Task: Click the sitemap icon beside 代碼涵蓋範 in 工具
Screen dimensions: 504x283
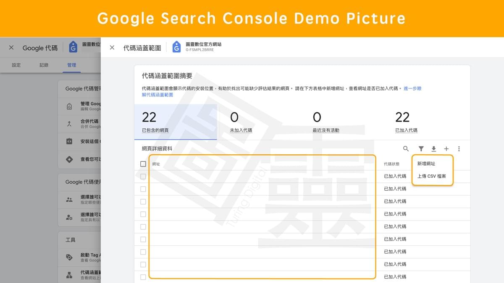Action: [x=69, y=275]
